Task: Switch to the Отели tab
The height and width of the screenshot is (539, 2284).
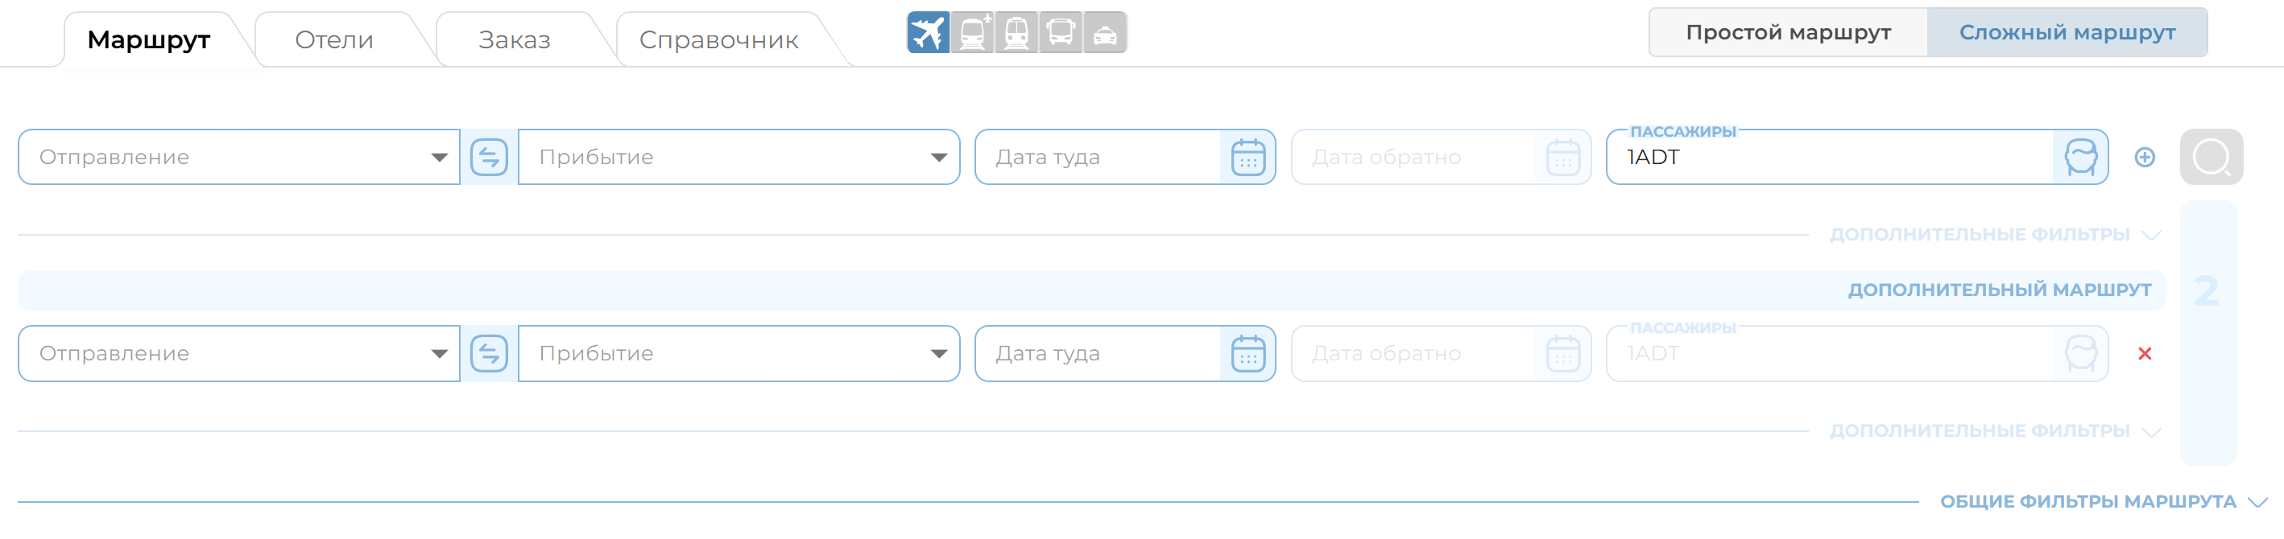Action: coord(335,39)
